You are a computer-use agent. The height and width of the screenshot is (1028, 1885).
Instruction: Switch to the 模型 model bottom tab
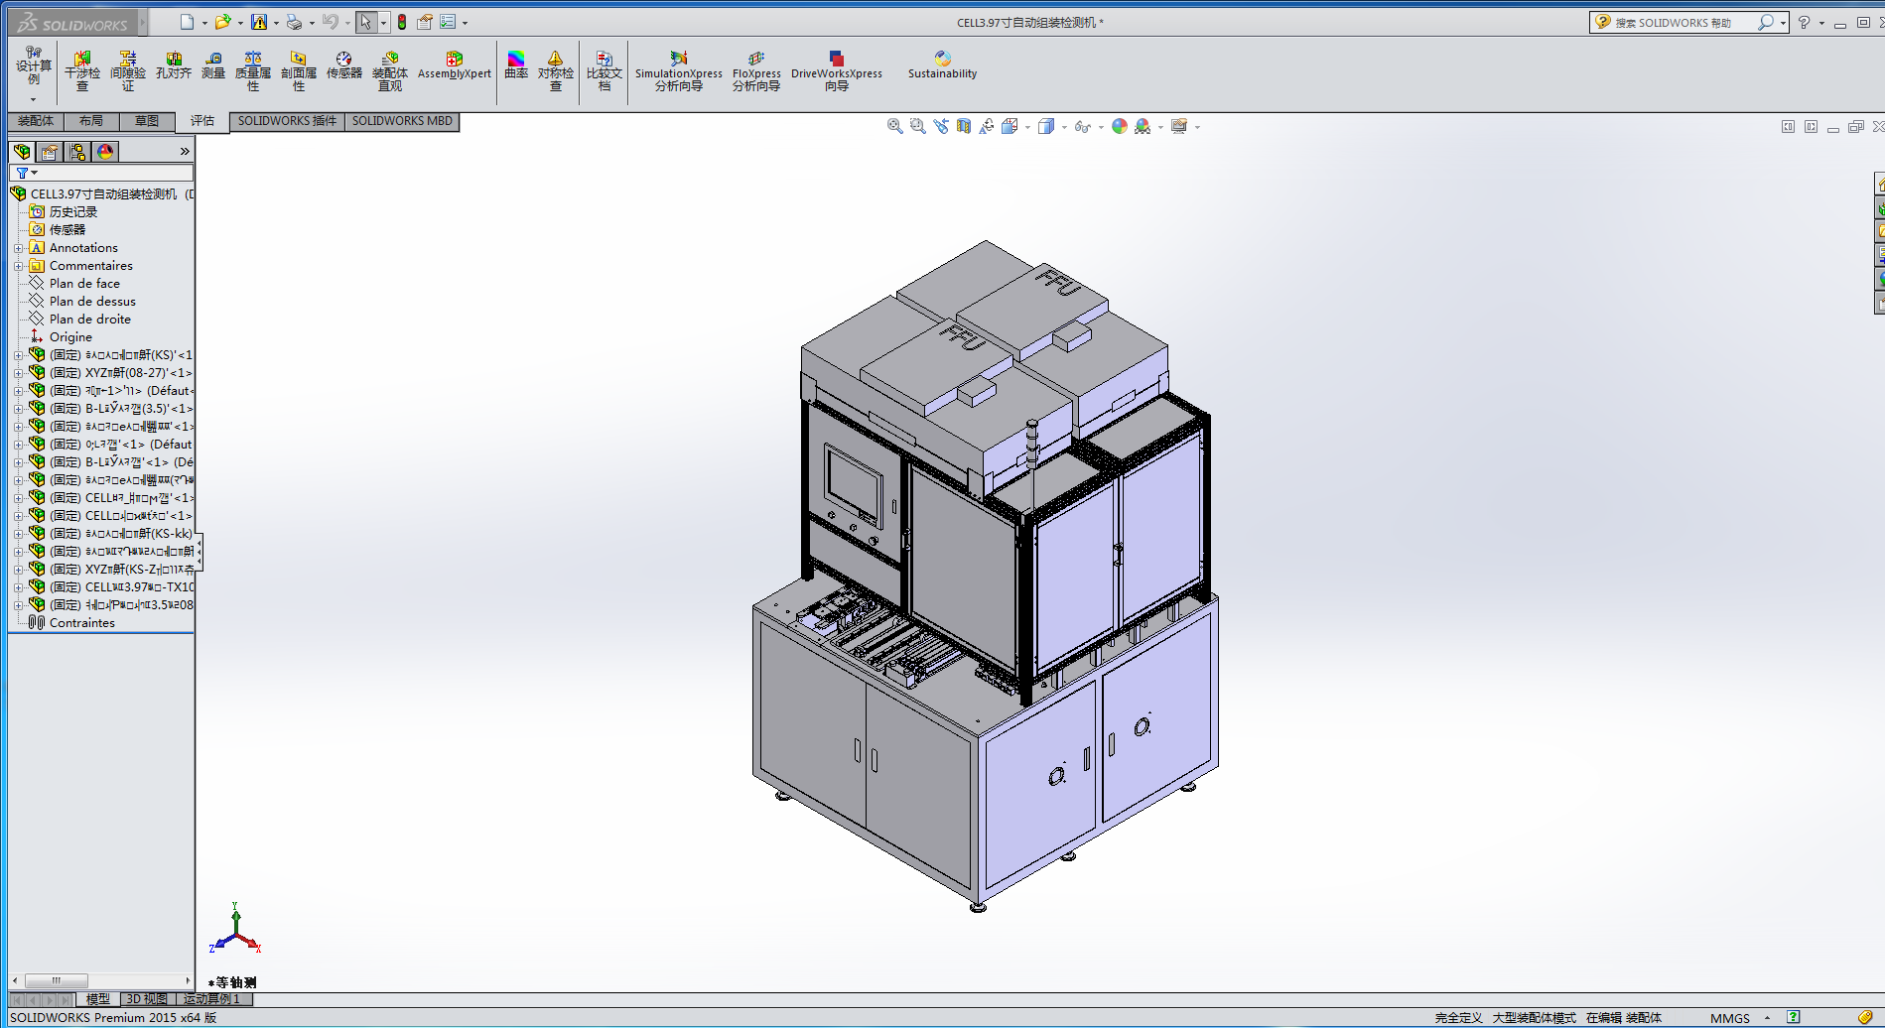pyautogui.click(x=98, y=999)
